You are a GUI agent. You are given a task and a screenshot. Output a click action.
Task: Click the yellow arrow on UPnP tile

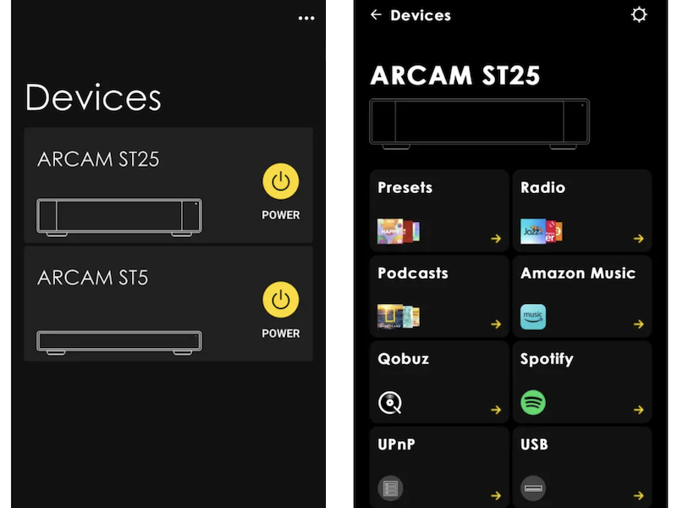coord(496,495)
